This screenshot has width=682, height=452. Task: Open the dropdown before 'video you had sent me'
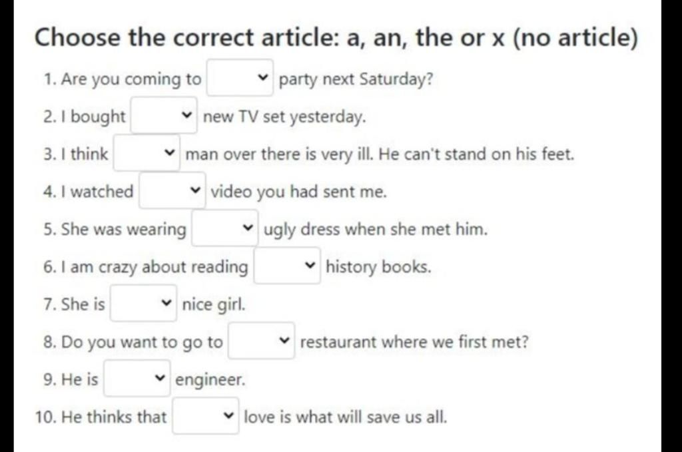coord(172,190)
